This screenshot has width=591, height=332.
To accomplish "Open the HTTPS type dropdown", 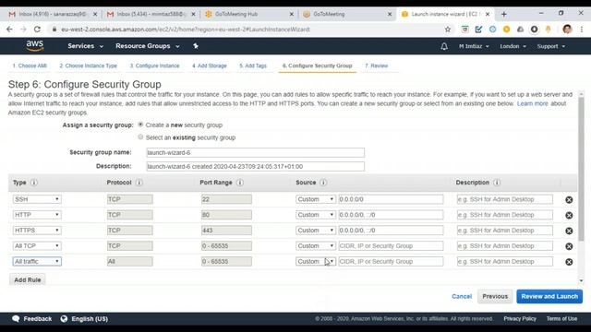I will pos(37,230).
